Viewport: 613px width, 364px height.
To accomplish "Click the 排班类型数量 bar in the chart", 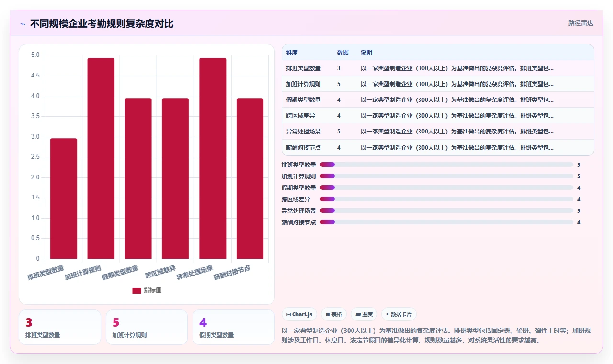I will (x=64, y=199).
